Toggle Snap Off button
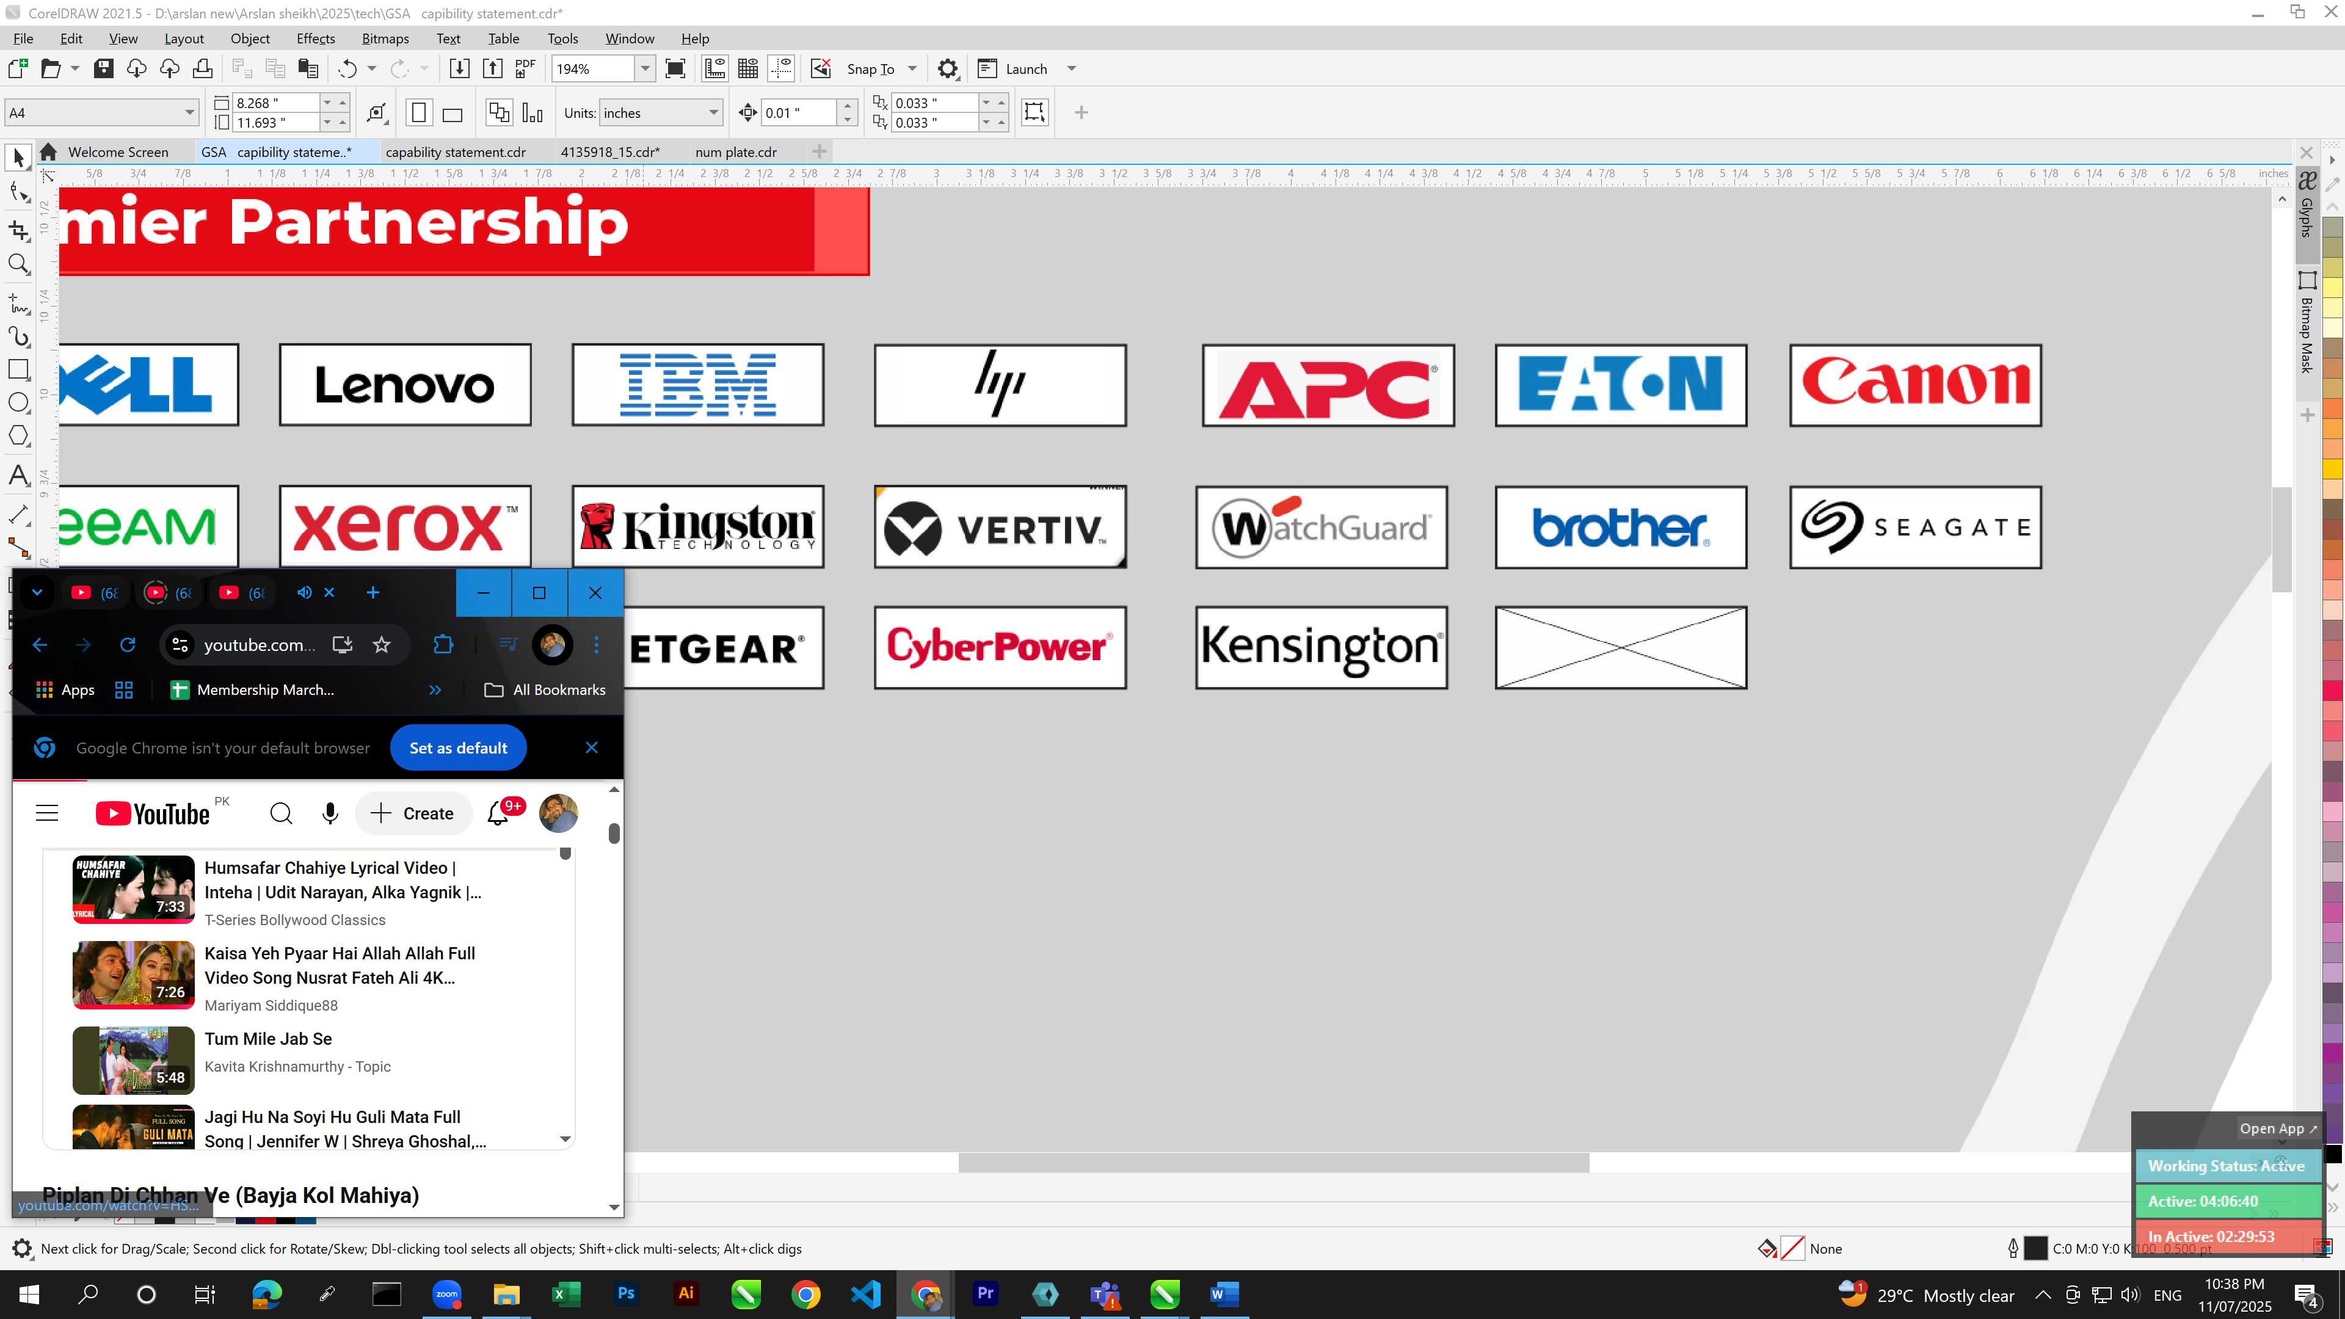2345x1319 pixels. [821, 68]
